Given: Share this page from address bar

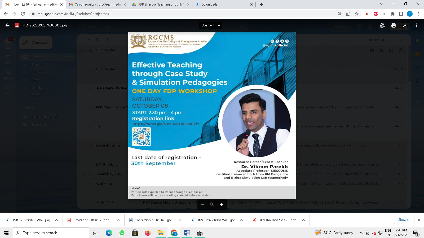Looking at the screenshot, I should coord(348,14).
